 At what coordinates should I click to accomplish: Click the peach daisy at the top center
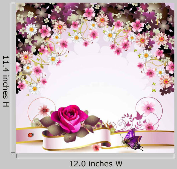coord(102,20)
